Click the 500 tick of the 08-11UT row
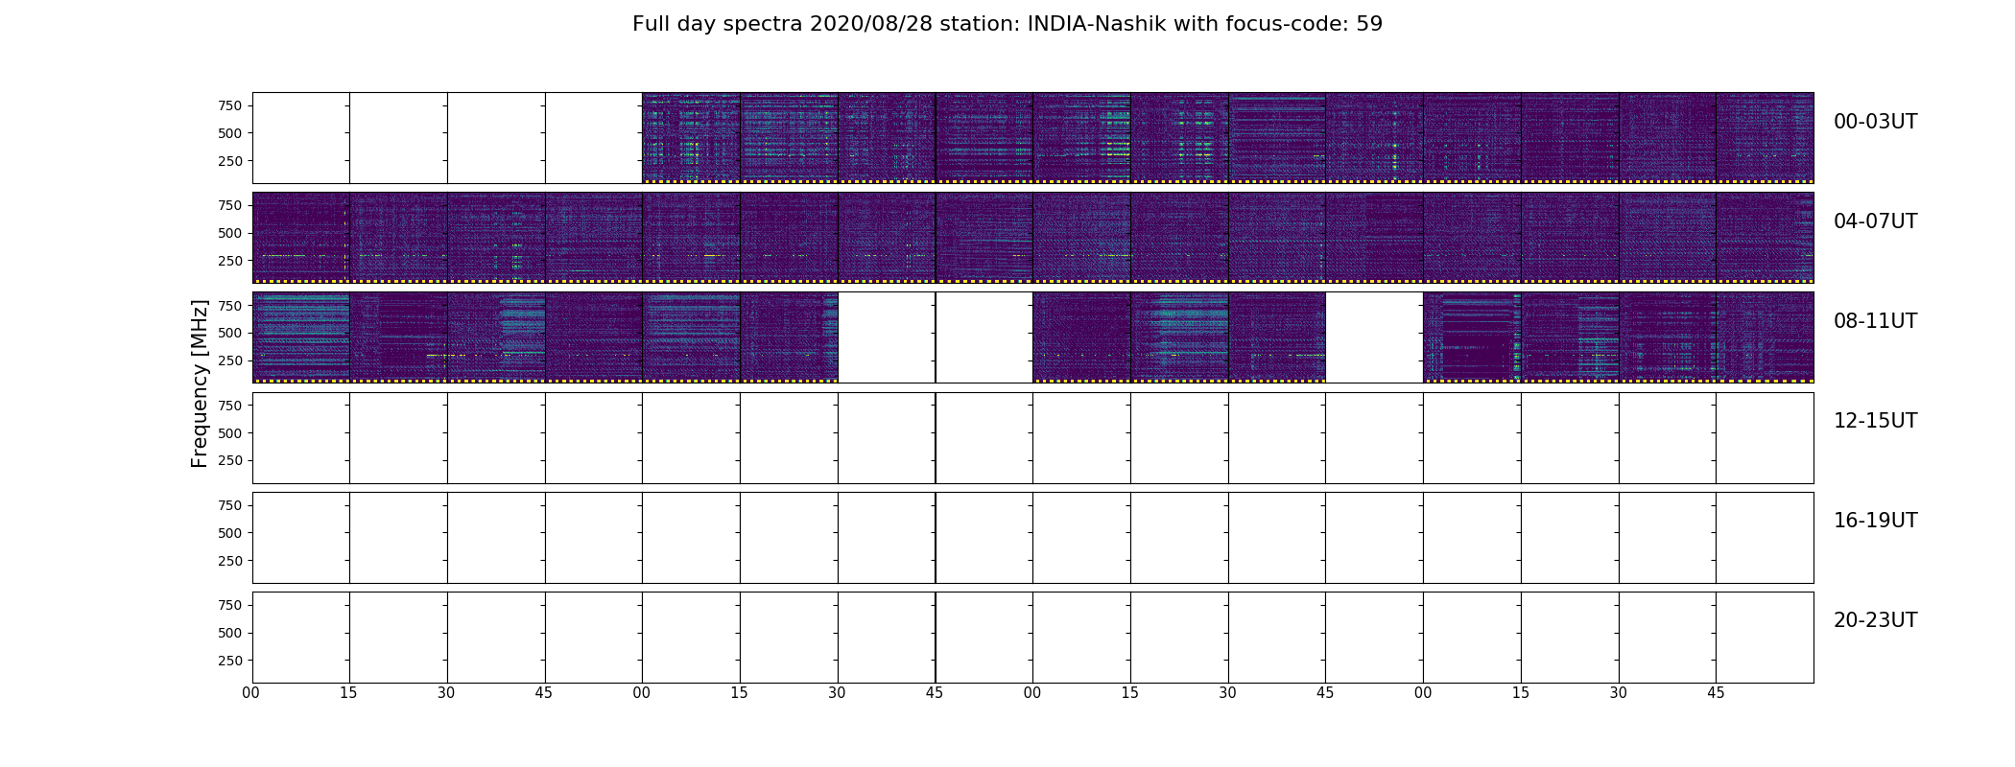Image resolution: width=2015 pixels, height=767 pixels. 230,333
